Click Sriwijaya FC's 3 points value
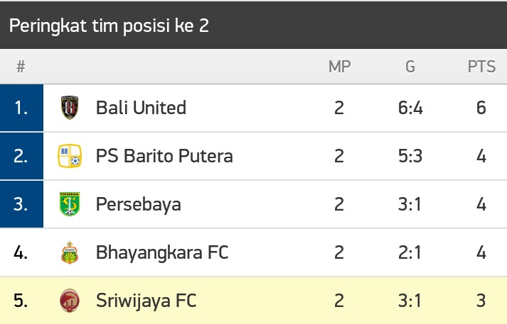Image resolution: width=507 pixels, height=324 pixels. pos(481,301)
